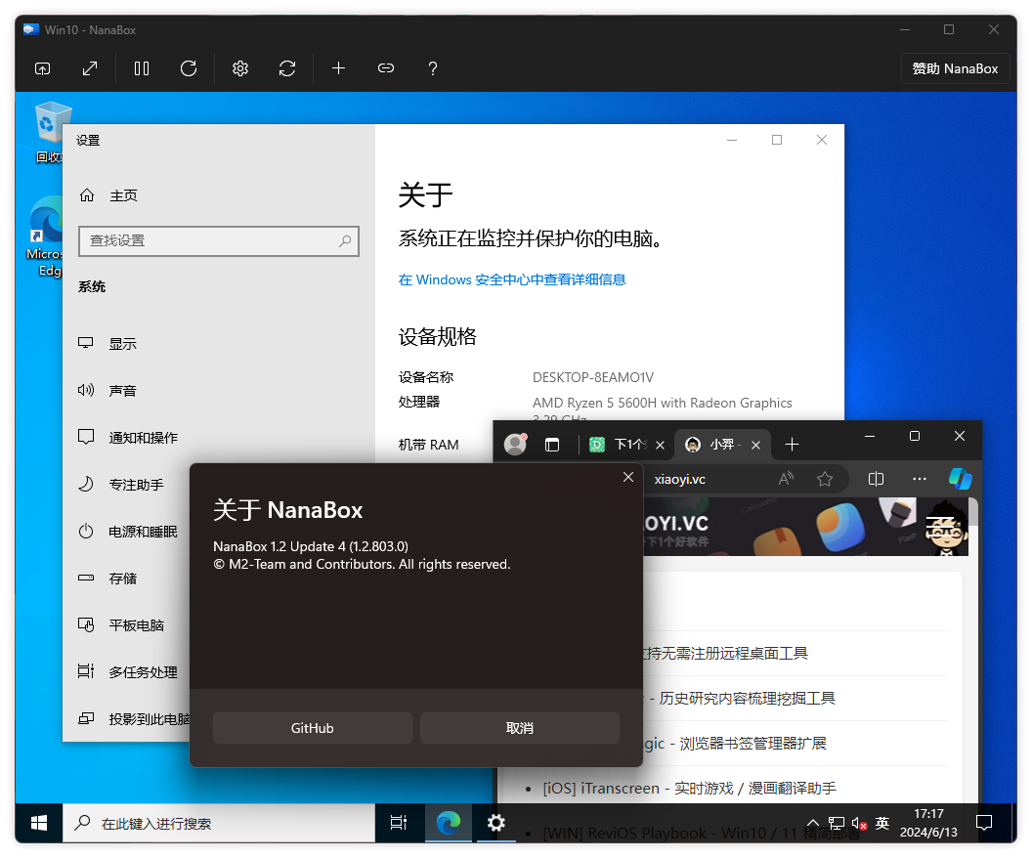Click the network icon in system tray
This screenshot has height=858, width=1032.
(836, 823)
